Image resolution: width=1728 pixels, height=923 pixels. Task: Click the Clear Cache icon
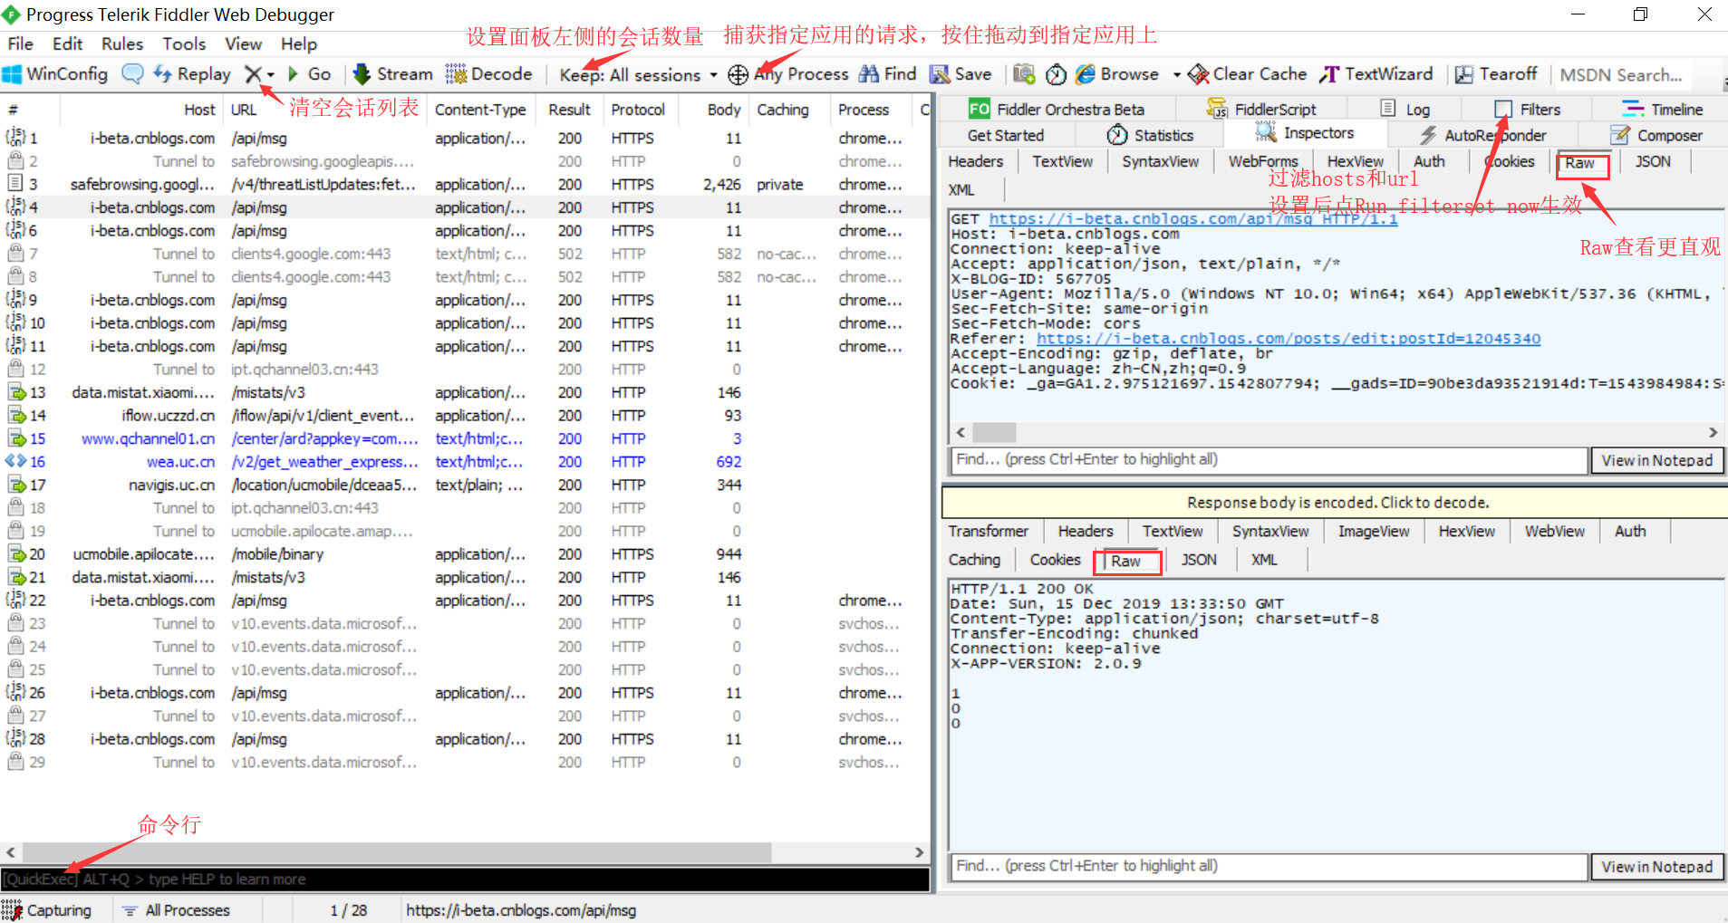point(1199,74)
